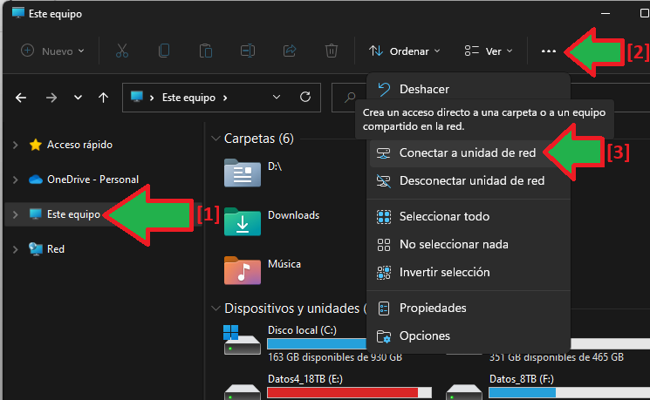Open the Música folder icon
The height and width of the screenshot is (400, 650).
pyautogui.click(x=243, y=270)
